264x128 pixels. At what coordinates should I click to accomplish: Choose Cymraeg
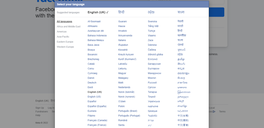(93, 73)
